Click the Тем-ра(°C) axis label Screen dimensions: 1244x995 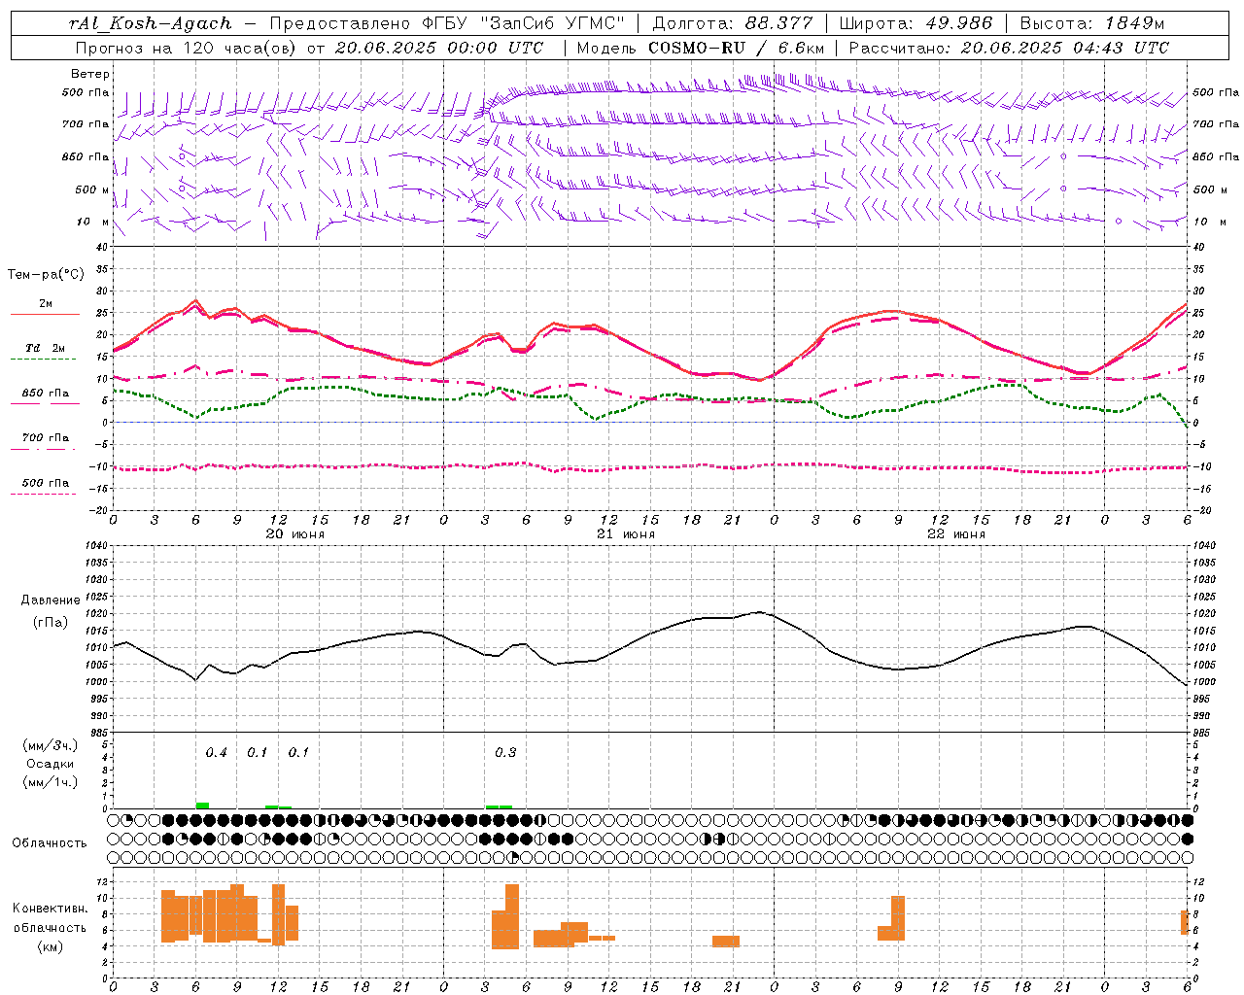(46, 275)
